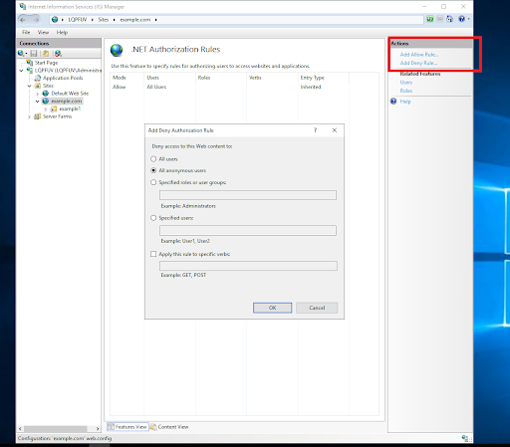Click the Specified users text field
Screen dimensions: 510x447
(x=248, y=230)
